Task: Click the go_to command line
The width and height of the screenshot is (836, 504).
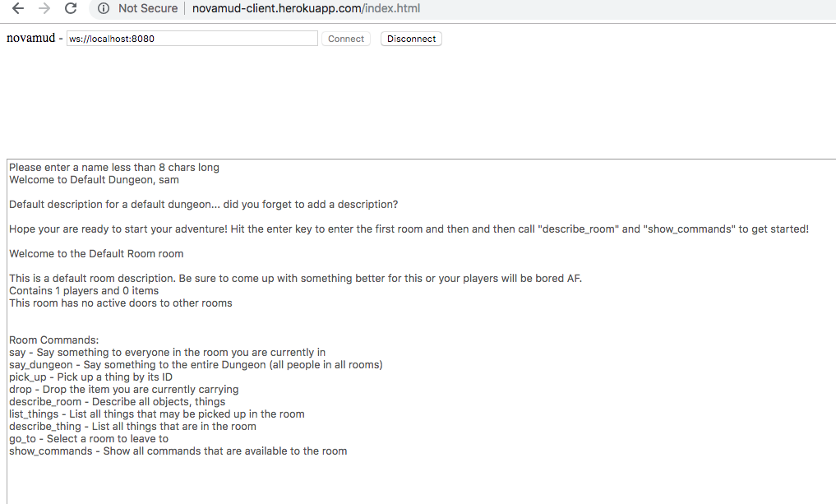Action: [89, 438]
